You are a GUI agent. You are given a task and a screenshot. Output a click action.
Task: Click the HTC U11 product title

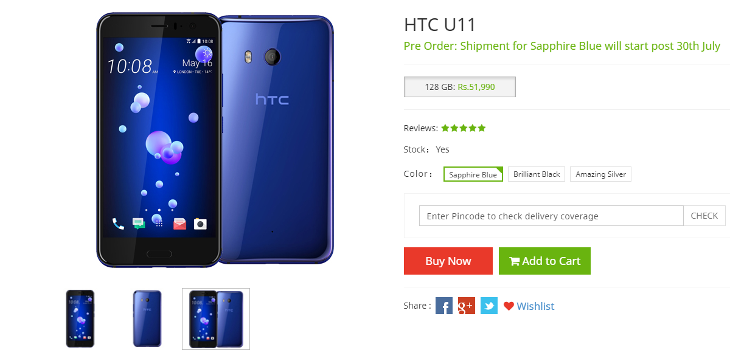pyautogui.click(x=440, y=25)
